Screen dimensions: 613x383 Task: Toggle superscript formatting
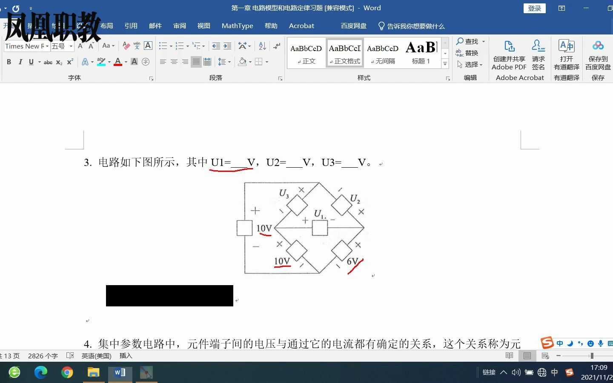pyautogui.click(x=70, y=62)
